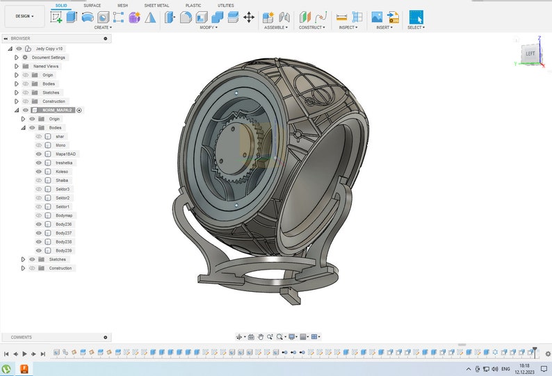Select the Extrude tool

(72, 17)
